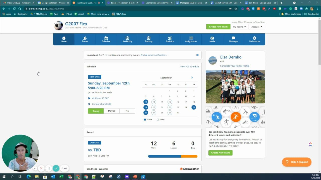
Task: Select September 13 event on calendar
Action: (x=154, y=102)
